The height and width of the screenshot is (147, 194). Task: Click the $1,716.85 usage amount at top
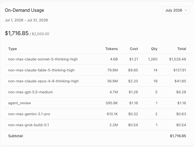(x=17, y=33)
